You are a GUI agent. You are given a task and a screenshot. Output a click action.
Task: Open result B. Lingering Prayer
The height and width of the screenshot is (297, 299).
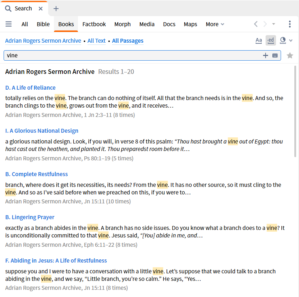coord(30,217)
